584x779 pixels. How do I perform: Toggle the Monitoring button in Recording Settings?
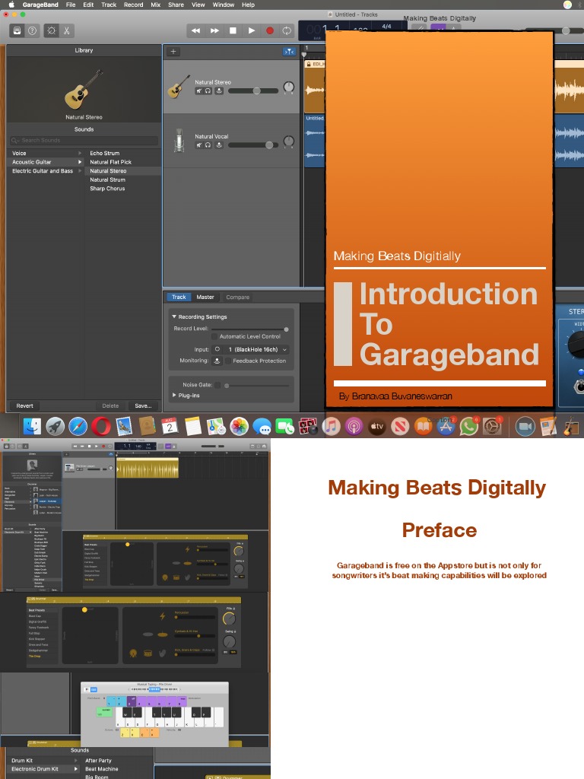[217, 361]
